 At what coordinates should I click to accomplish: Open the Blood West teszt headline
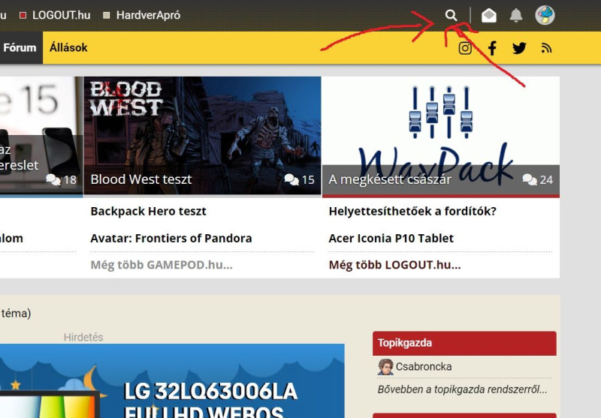pos(141,179)
